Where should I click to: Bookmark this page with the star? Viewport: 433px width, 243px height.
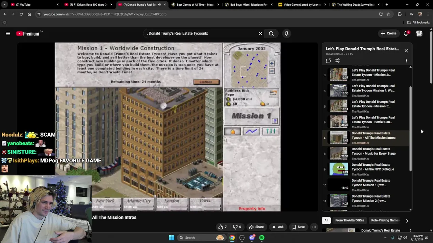pos(388,14)
